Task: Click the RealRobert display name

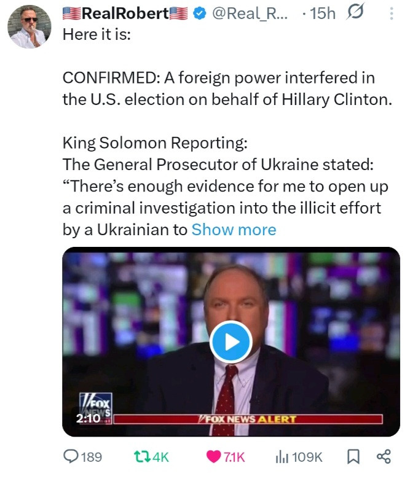Action: (125, 13)
